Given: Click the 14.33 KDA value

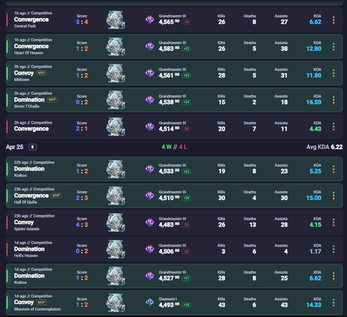Looking at the screenshot, I should point(314,305).
